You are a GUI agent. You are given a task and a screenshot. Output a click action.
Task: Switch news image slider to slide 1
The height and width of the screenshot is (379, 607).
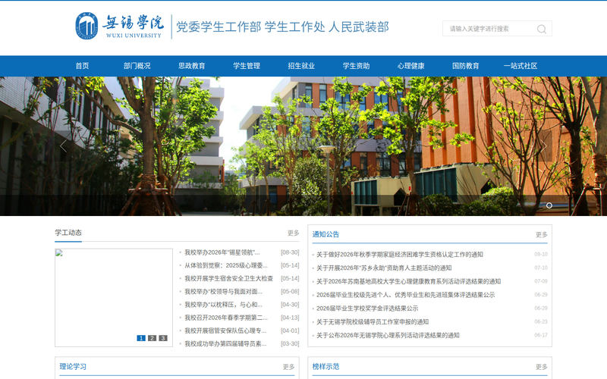[141, 338]
